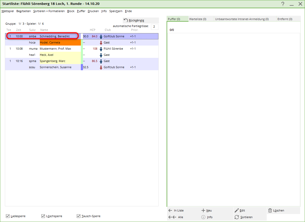Viewport: 305px width, 222px height.
Task: Click the In Liste left arrow
Action: click(170, 210)
